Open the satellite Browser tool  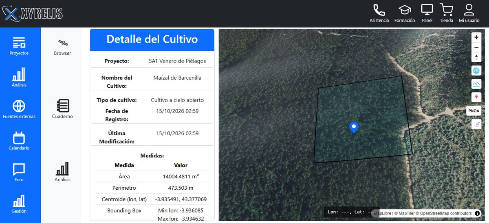coord(62,47)
